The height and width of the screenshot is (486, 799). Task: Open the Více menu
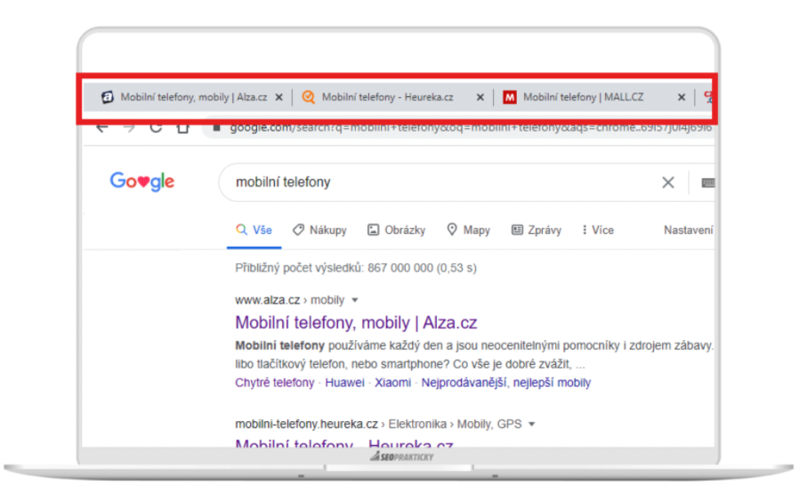click(598, 230)
